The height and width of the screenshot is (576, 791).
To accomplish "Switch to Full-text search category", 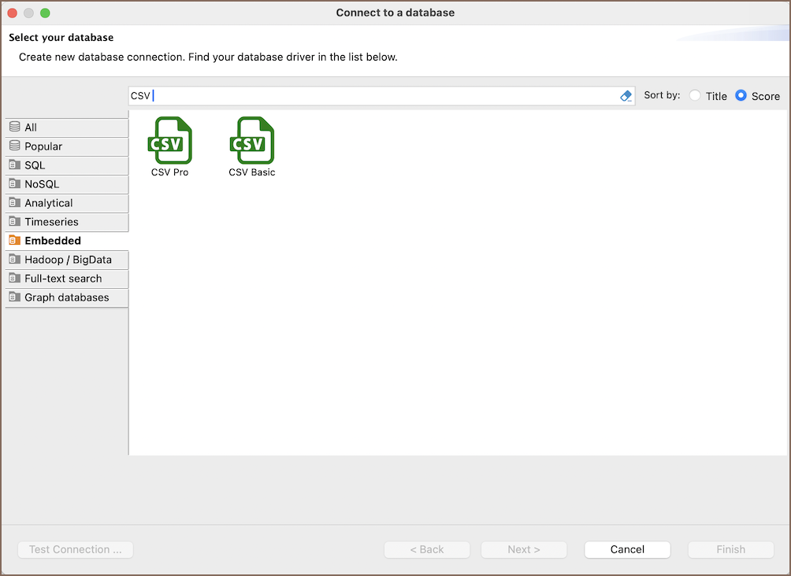I will (x=63, y=279).
